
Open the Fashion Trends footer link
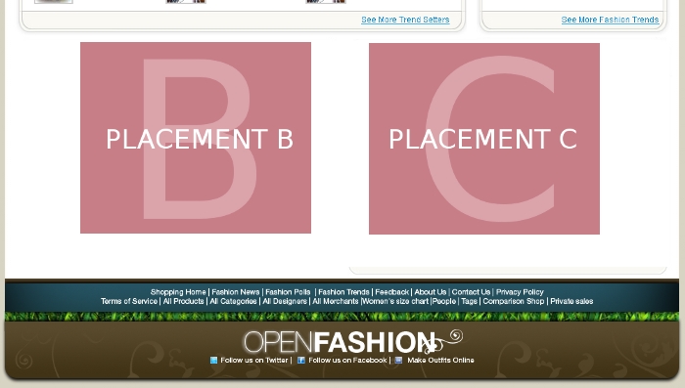pos(343,292)
